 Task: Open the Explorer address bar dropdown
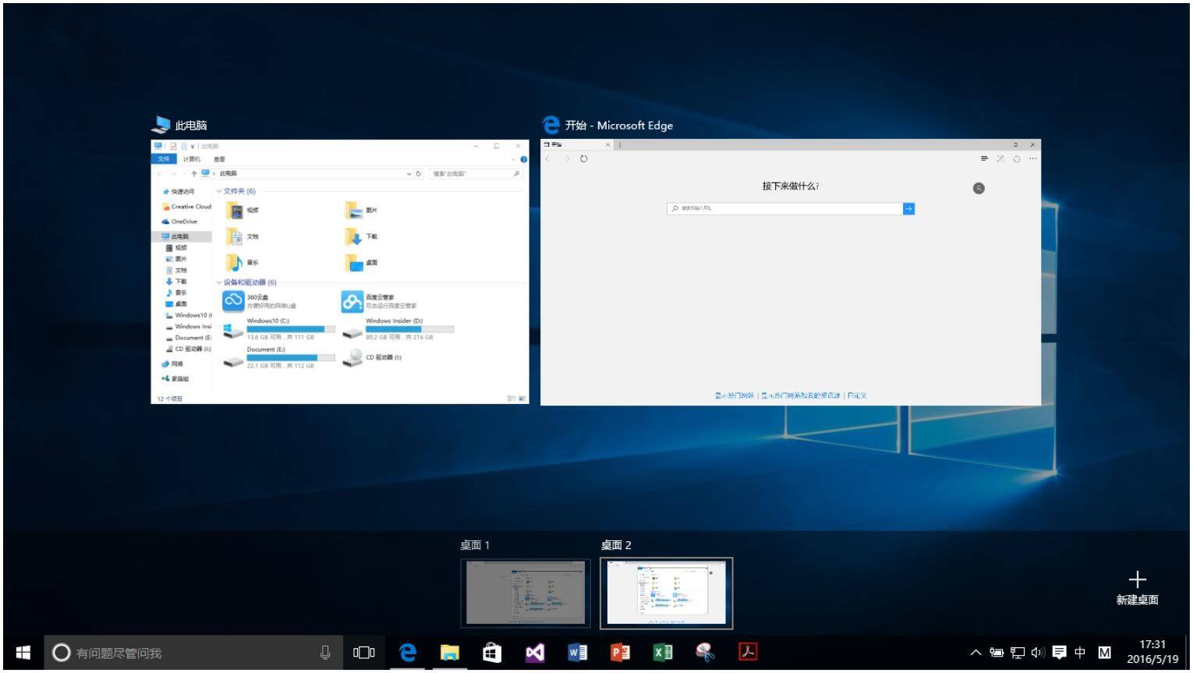409,174
